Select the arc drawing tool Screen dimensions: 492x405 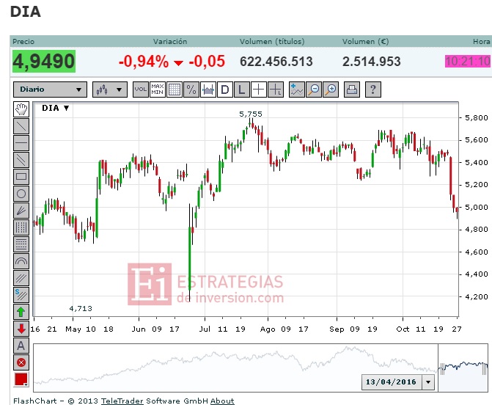coord(21,261)
